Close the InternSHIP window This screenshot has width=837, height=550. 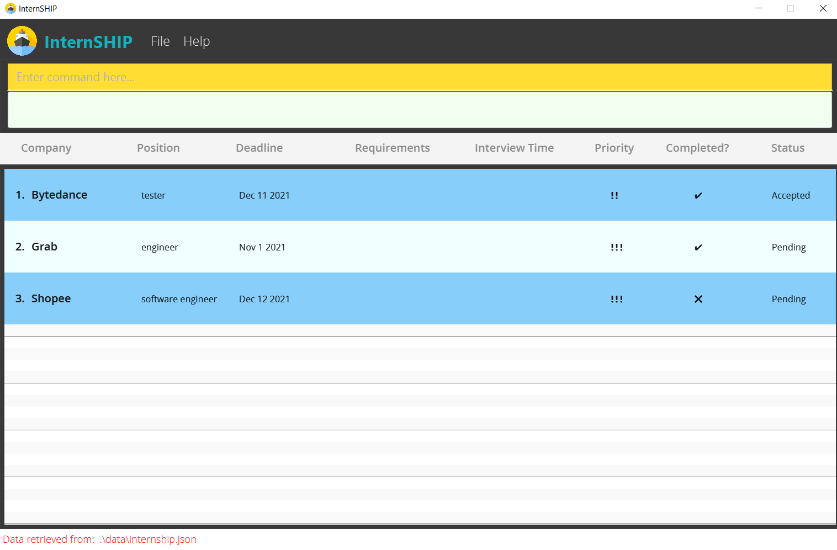[x=823, y=8]
